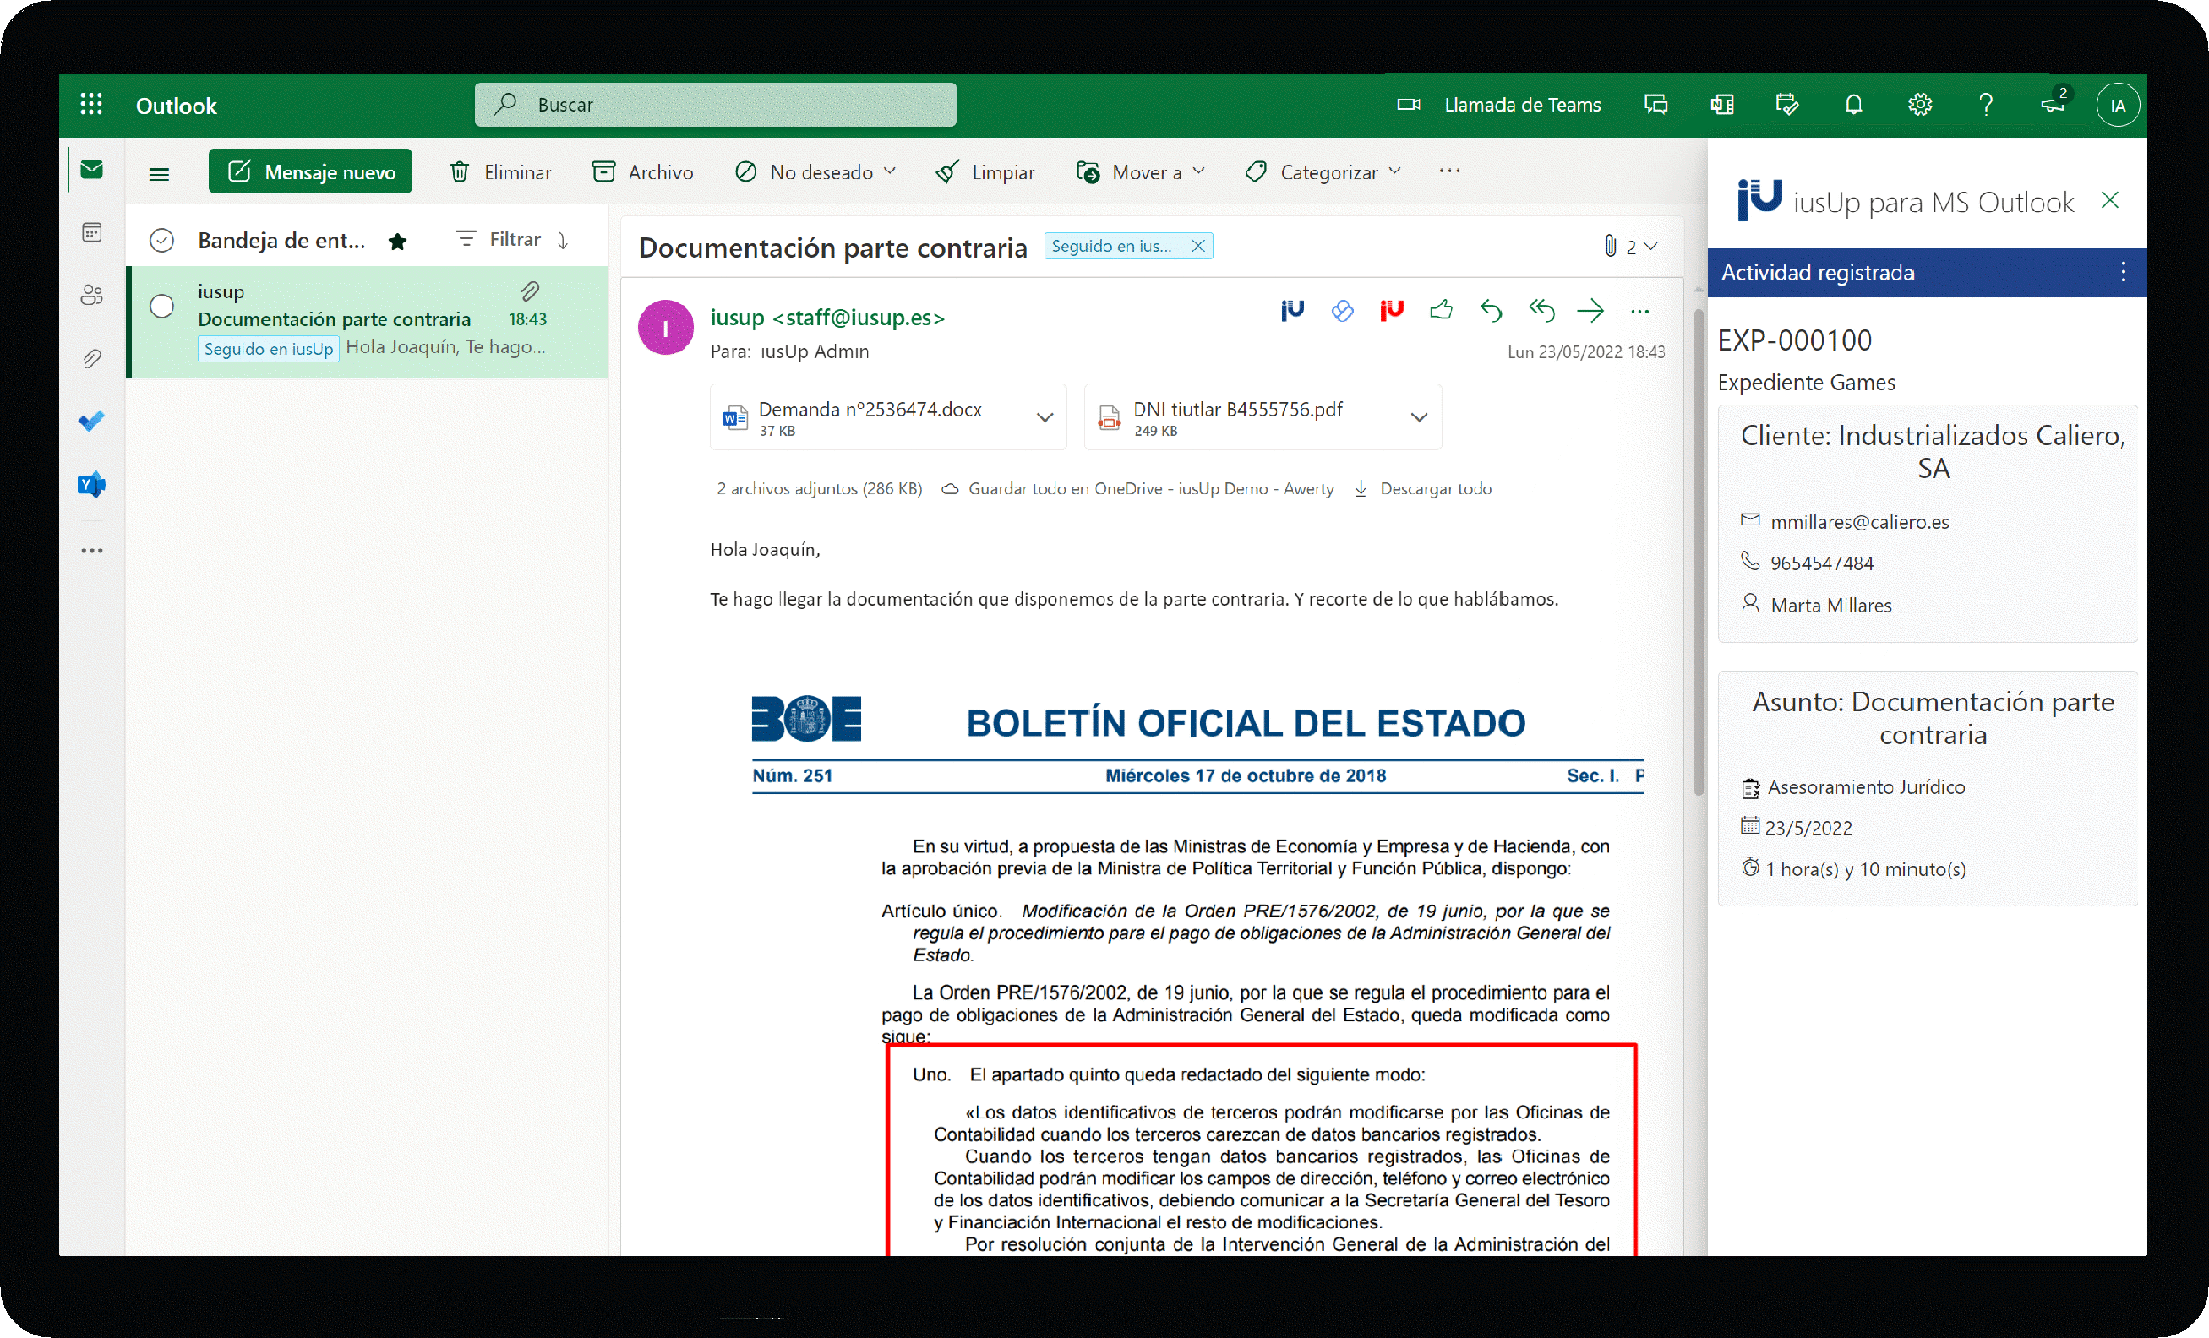The height and width of the screenshot is (1338, 2209).
Task: Start a Teams call from the video icon
Action: (1408, 105)
